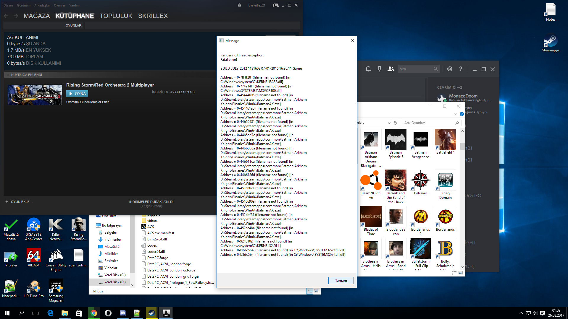Open Corsair Utility Engine shortcut
The height and width of the screenshot is (319, 568).
click(56, 260)
